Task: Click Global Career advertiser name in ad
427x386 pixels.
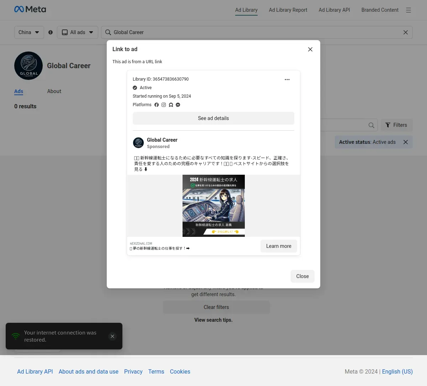Action: coord(162,140)
